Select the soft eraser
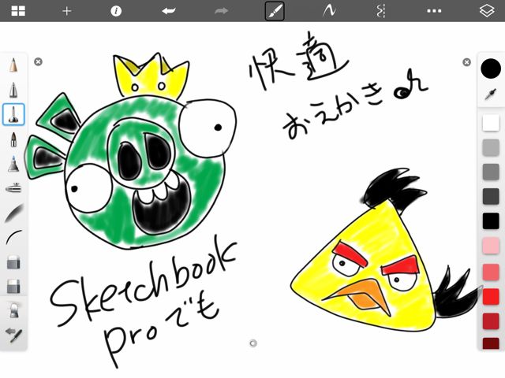 (x=13, y=286)
